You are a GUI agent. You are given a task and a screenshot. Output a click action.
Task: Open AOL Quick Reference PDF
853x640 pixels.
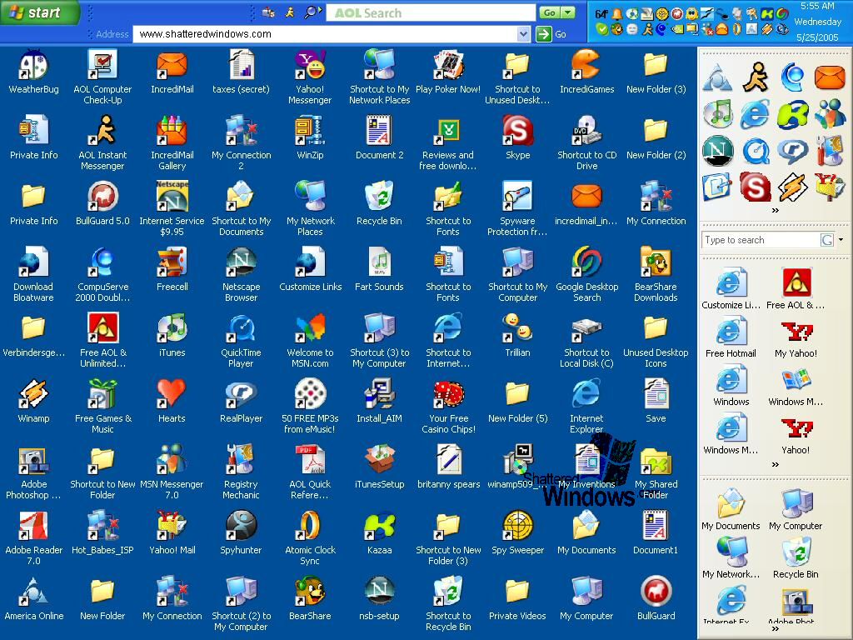tap(310, 472)
